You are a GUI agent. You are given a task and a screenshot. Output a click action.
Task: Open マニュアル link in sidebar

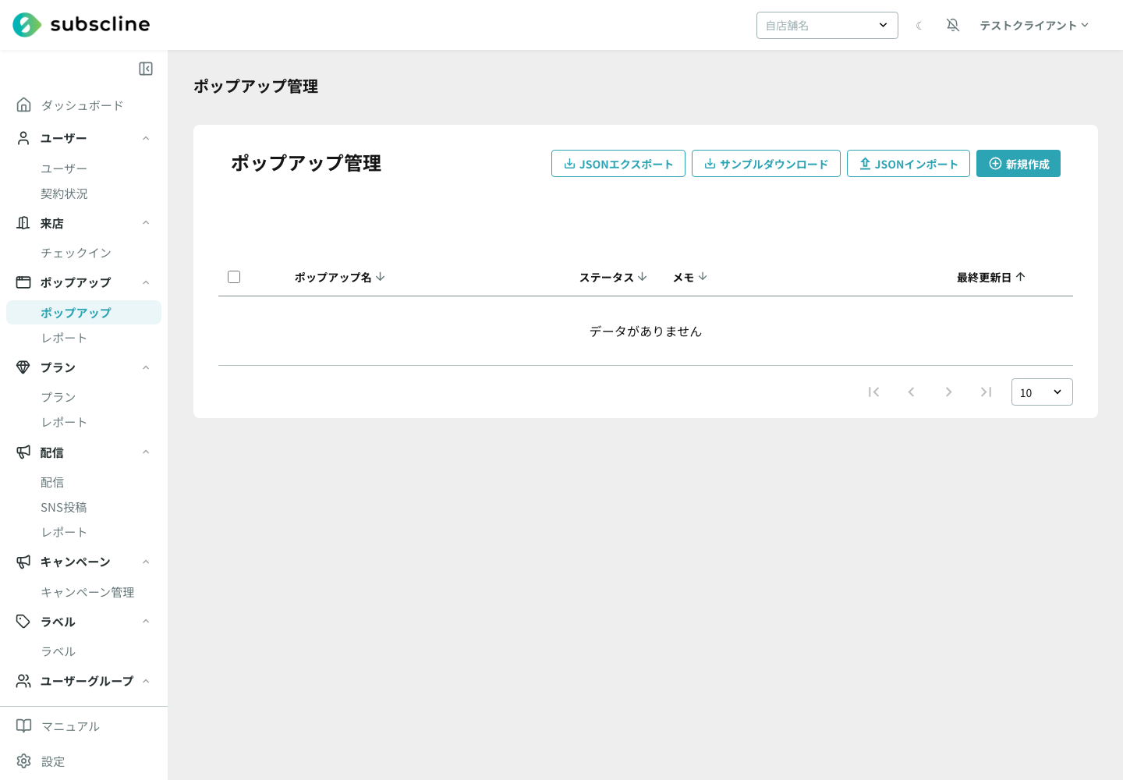[70, 726]
